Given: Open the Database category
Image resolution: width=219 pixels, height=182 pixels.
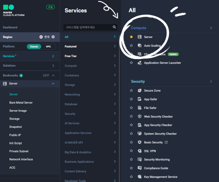Looking at the screenshot, I should coord(90,104).
